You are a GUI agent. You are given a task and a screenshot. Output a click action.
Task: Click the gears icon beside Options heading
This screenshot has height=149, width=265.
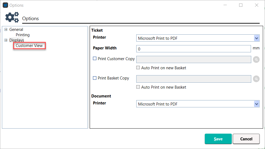[12, 17]
